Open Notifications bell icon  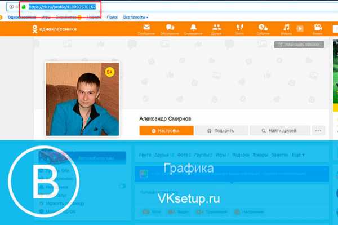(x=193, y=28)
